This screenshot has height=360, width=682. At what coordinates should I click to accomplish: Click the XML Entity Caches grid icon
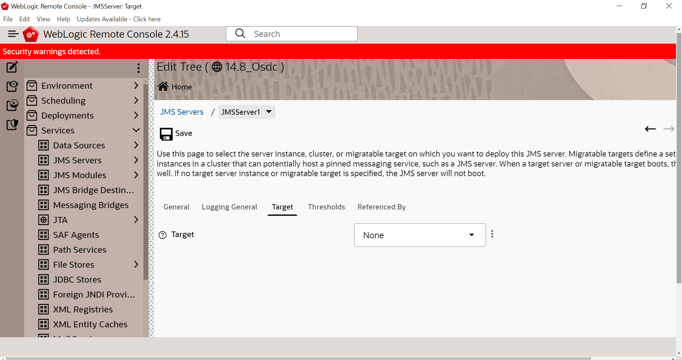tap(44, 324)
